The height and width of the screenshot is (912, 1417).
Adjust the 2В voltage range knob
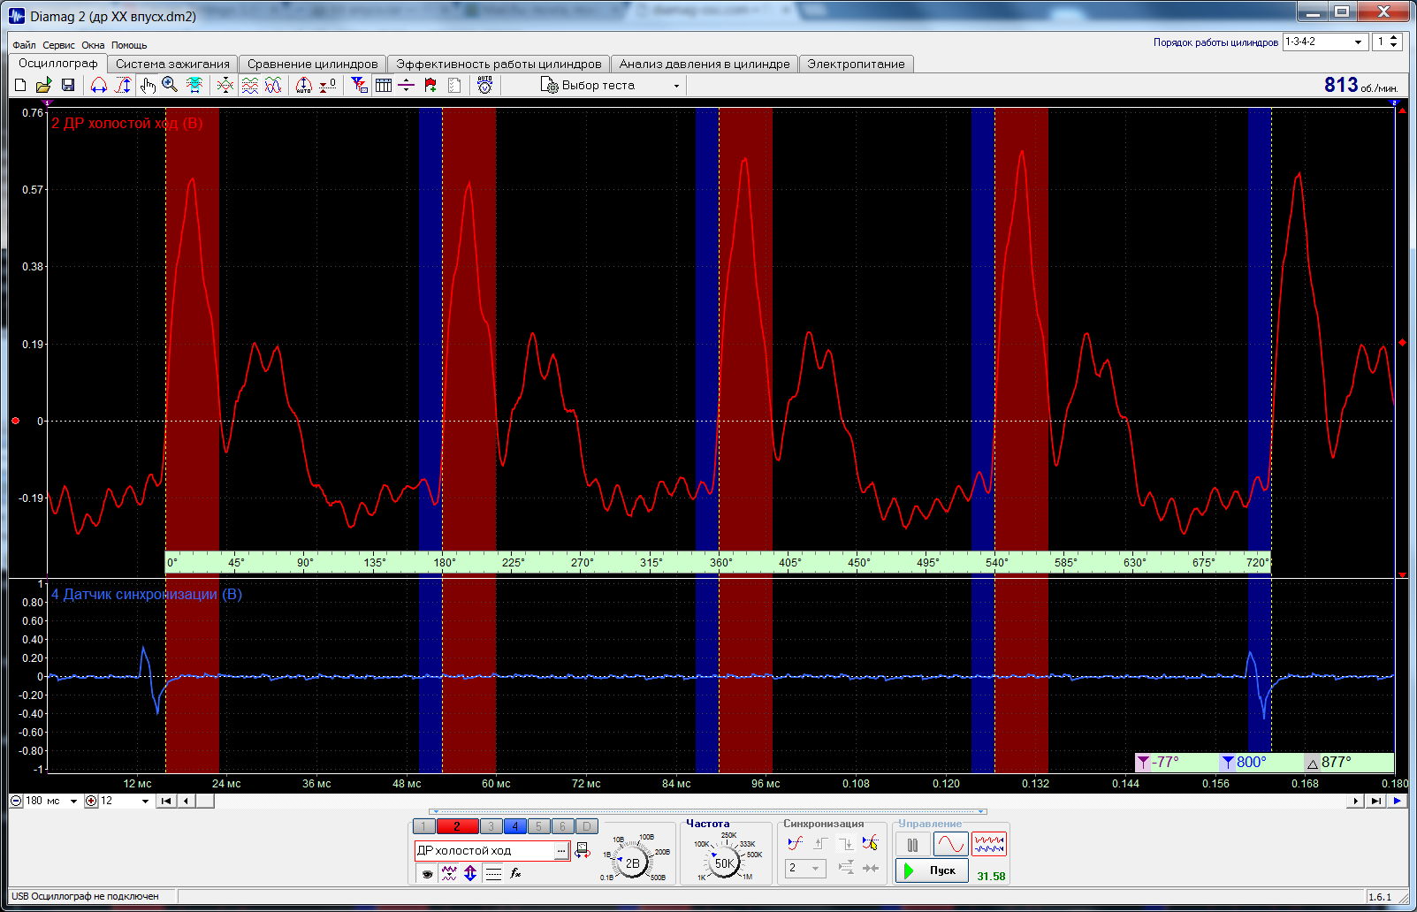tap(632, 863)
